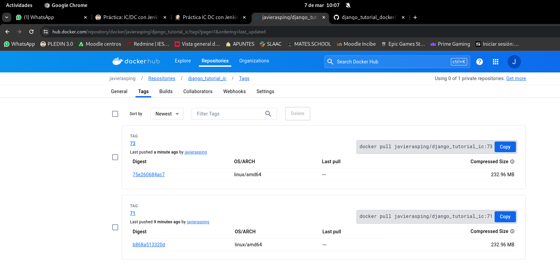
Task: Open the Vista general bookmark
Action: click(197, 44)
